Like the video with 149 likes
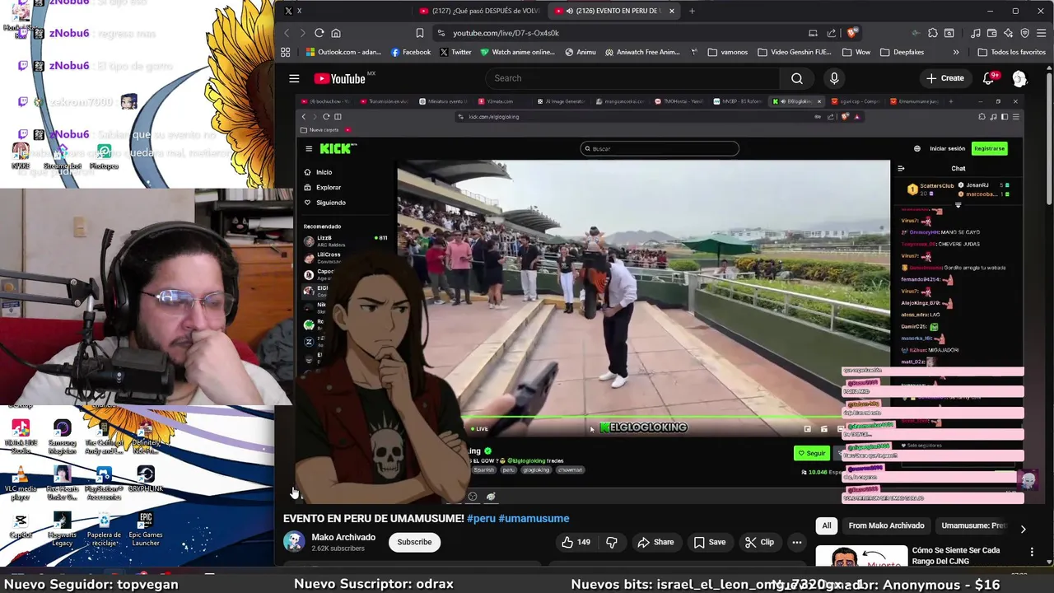The image size is (1054, 593). [576, 542]
